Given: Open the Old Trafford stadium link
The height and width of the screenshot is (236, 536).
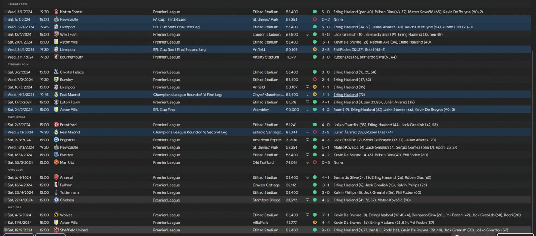Looking at the screenshot, I should [x=263, y=162].
